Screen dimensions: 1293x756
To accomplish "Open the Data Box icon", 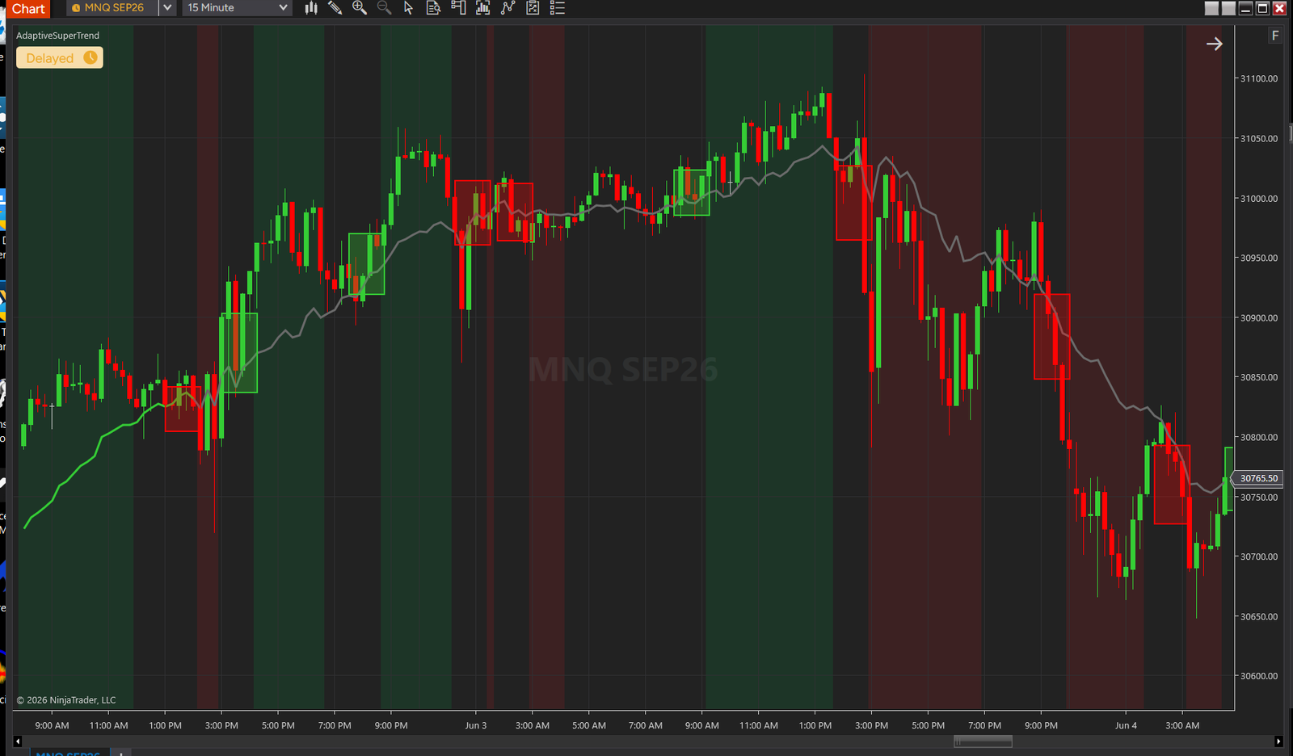I will tap(433, 8).
